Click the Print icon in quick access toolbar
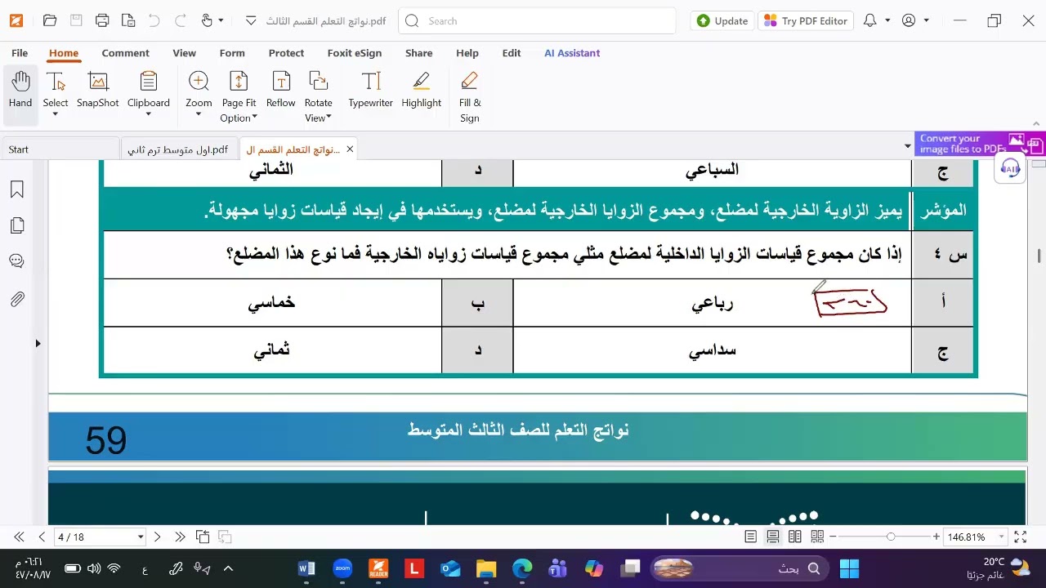The height and width of the screenshot is (588, 1046). (102, 21)
